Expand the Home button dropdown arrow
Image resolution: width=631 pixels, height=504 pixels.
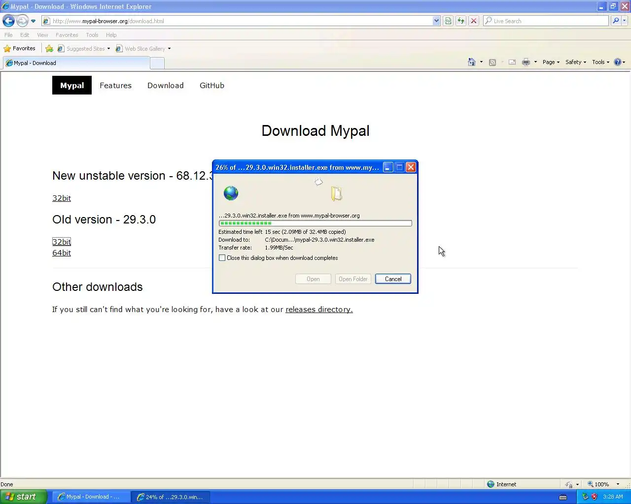(x=481, y=62)
